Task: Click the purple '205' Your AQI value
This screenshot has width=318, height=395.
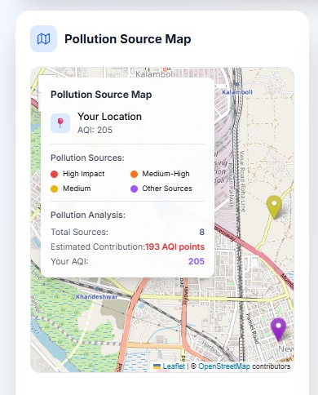Action: coord(197,261)
